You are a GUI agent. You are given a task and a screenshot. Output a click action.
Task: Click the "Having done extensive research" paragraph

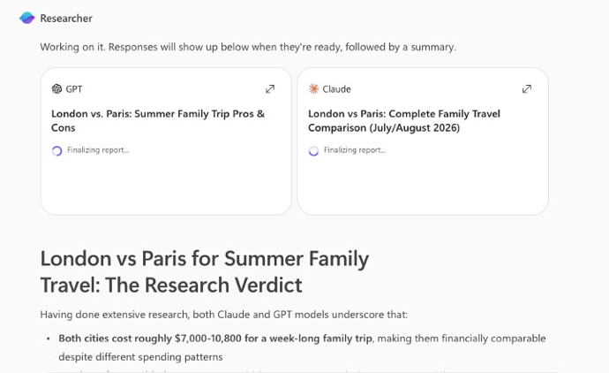(x=224, y=314)
